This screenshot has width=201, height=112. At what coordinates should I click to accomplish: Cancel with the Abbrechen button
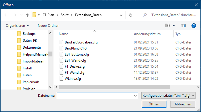pyautogui.click(x=183, y=104)
